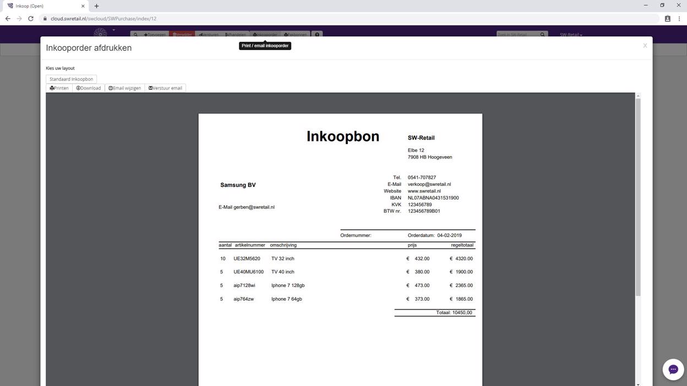Click the aip7128wi article number
The image size is (687, 386).
pyautogui.click(x=244, y=286)
